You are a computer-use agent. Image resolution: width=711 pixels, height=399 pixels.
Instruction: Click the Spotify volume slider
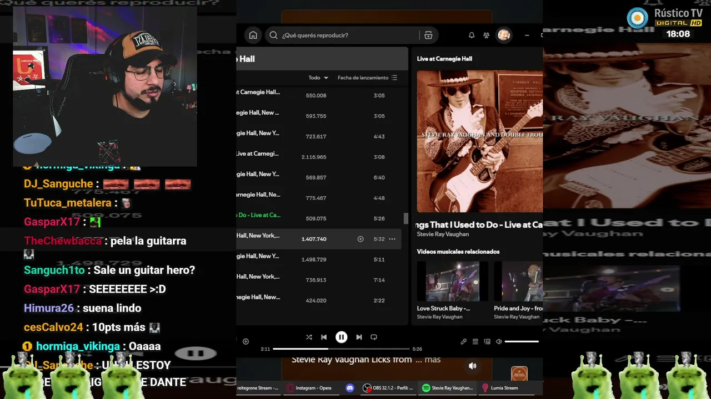[x=522, y=341]
